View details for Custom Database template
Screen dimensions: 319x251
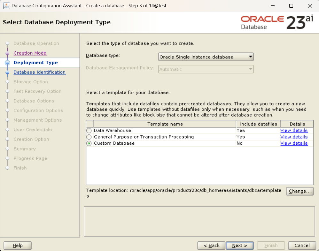click(294, 143)
